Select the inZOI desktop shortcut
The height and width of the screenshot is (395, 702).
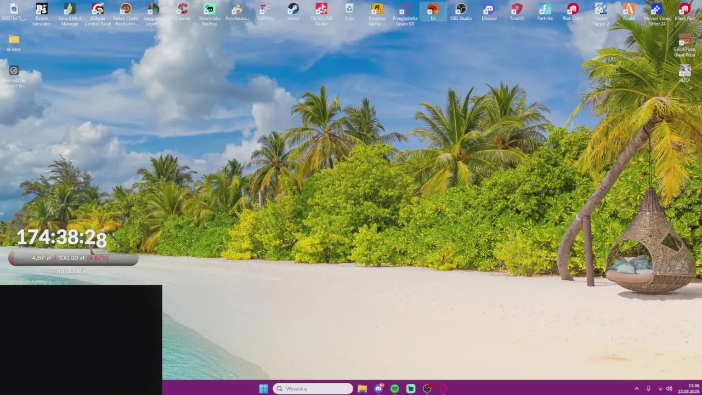685,74
